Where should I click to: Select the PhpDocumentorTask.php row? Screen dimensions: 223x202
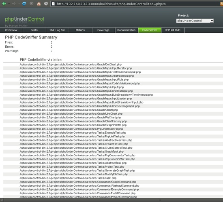[x=113, y=156]
